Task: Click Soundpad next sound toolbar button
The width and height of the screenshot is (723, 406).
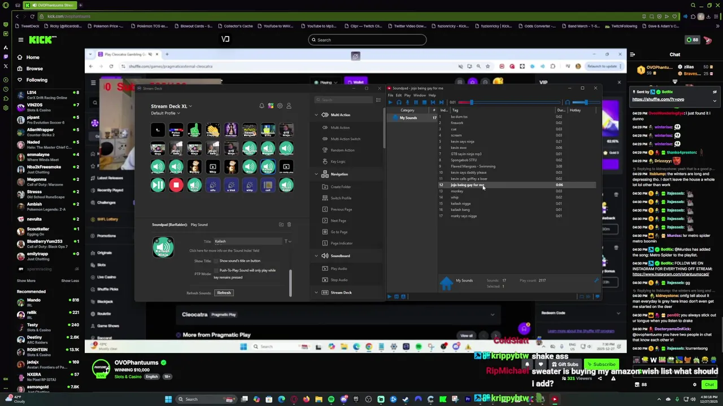Action: tap(442, 102)
